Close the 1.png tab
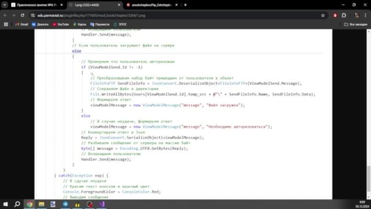The height and width of the screenshot is (209, 371). [119, 5]
